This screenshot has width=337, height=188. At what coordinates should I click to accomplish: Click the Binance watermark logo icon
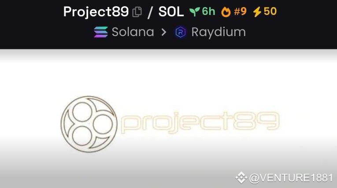tap(241, 178)
